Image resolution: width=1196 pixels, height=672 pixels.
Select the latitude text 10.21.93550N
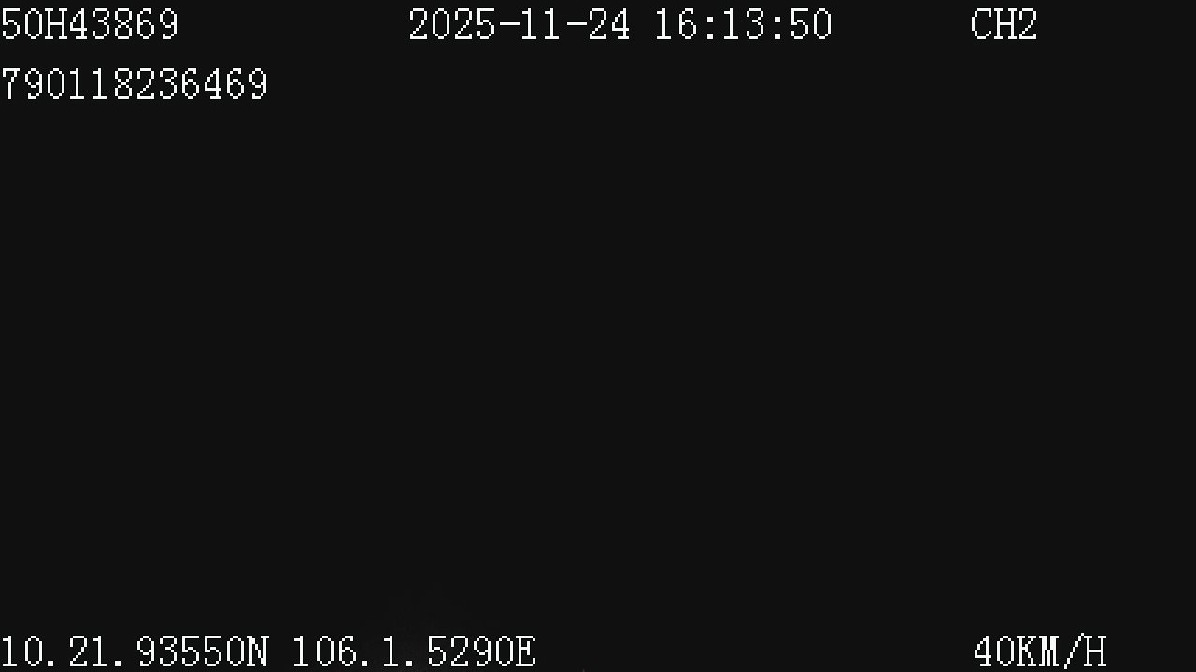click(135, 651)
